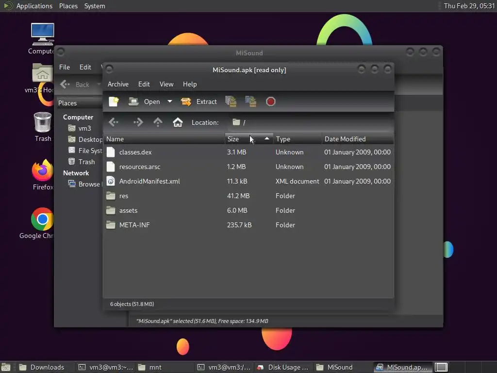Click the XML document type cell

click(x=298, y=182)
